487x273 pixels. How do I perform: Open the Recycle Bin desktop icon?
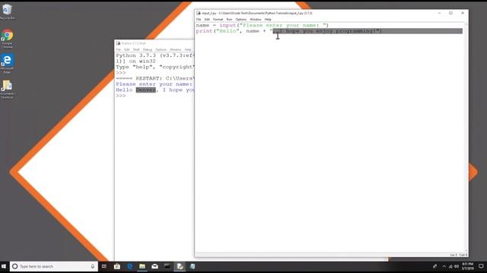[7, 12]
